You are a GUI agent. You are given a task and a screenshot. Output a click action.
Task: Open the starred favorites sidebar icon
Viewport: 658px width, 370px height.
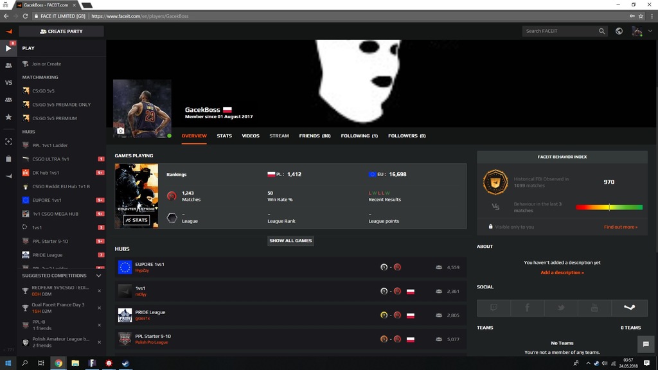point(8,117)
